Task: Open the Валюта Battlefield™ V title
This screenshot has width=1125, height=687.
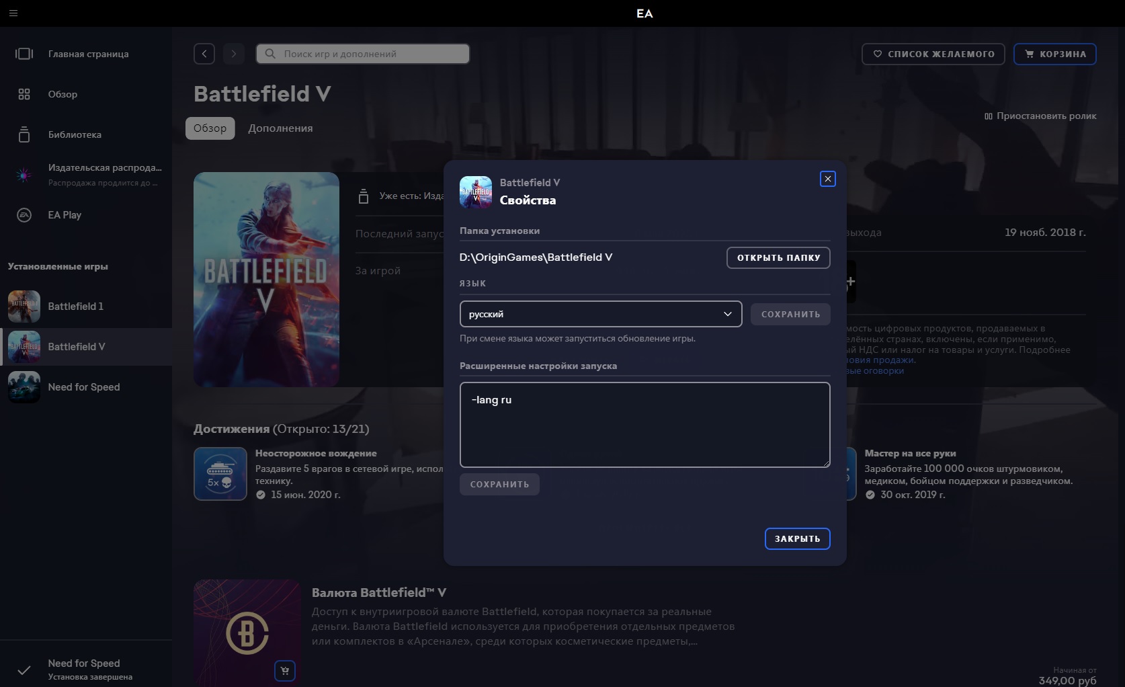Action: tap(379, 593)
